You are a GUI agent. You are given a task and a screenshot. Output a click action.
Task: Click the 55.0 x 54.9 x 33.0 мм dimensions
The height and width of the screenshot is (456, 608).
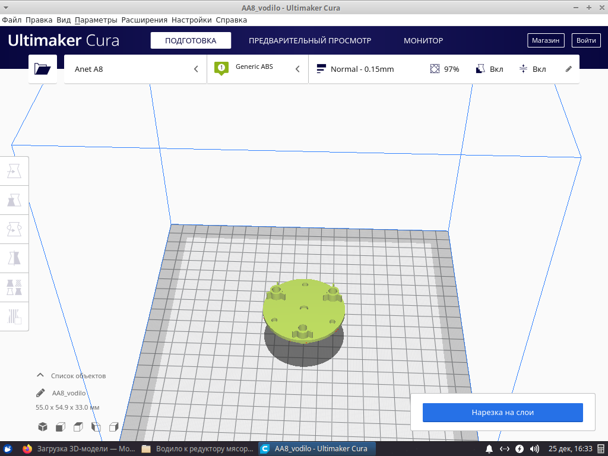click(68, 407)
